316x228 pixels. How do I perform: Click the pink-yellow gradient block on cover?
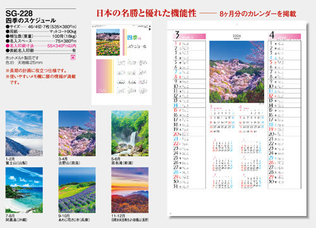[x=105, y=76]
